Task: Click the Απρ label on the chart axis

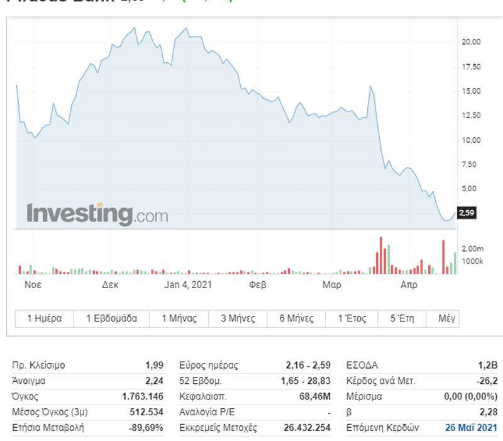Action: click(409, 285)
